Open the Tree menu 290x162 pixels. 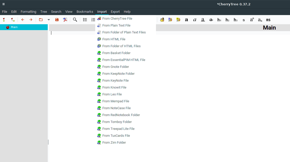point(44,12)
